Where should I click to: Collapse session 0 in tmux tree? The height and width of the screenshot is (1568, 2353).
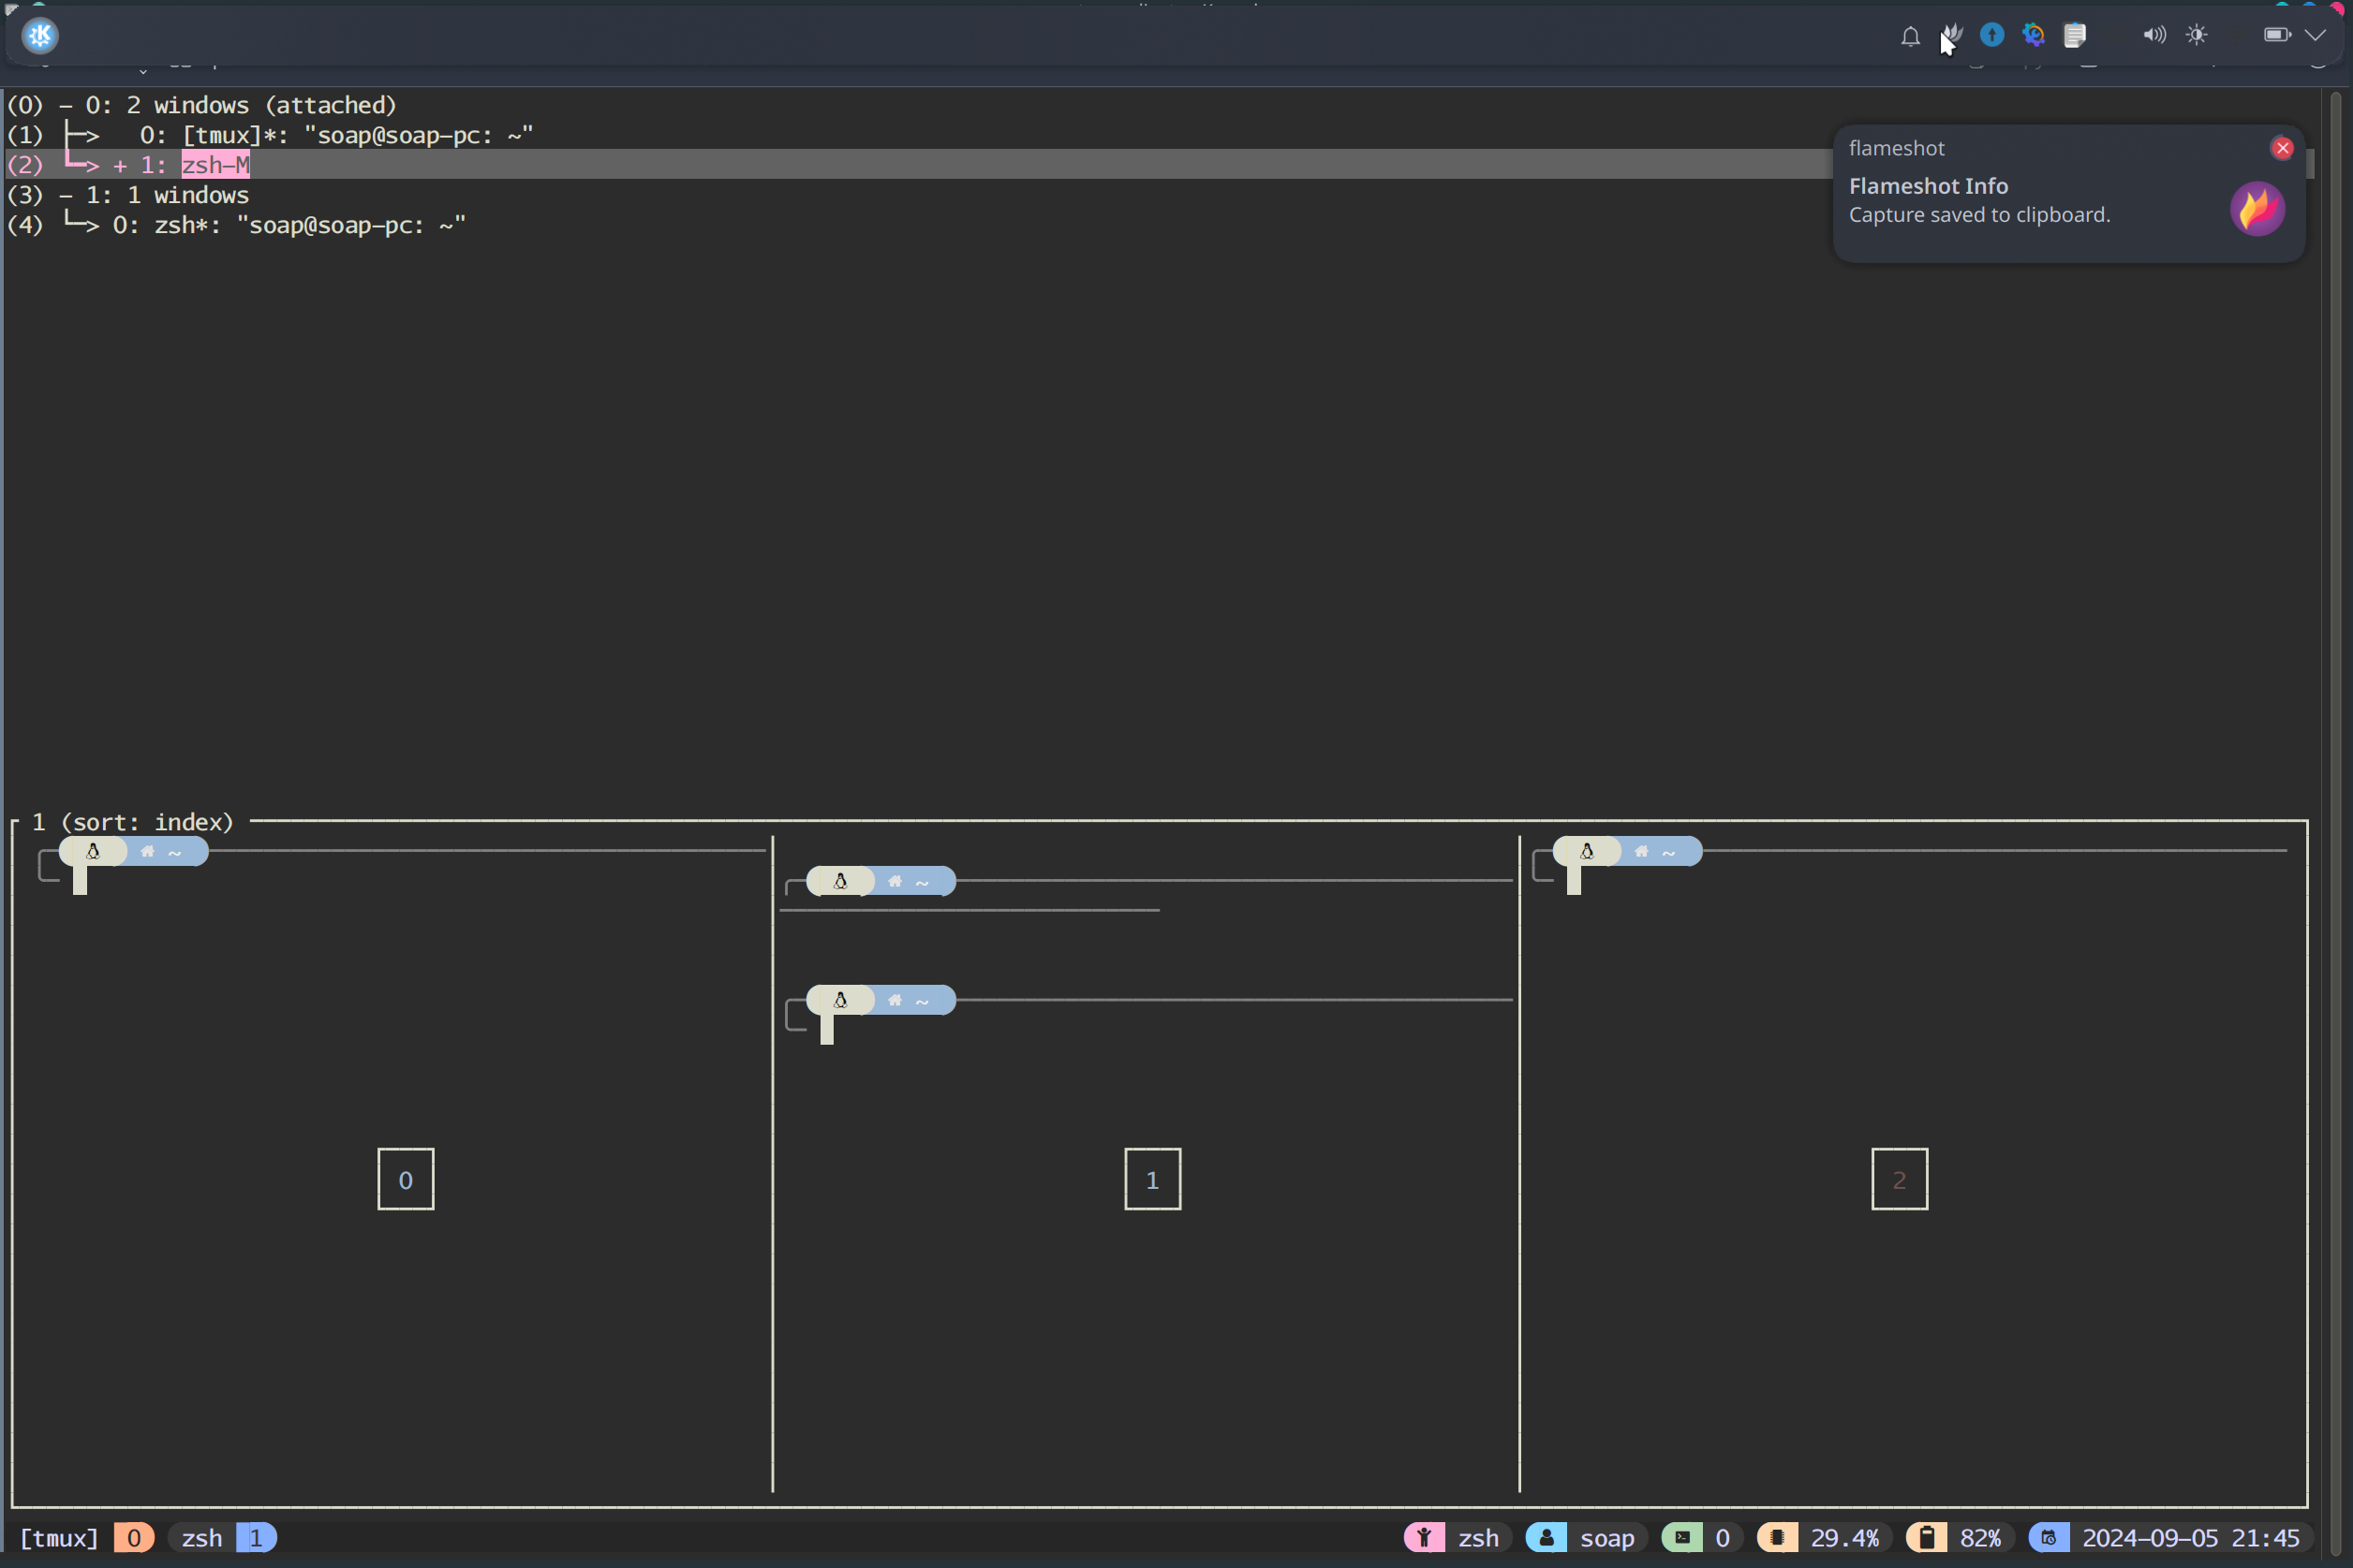[x=66, y=105]
